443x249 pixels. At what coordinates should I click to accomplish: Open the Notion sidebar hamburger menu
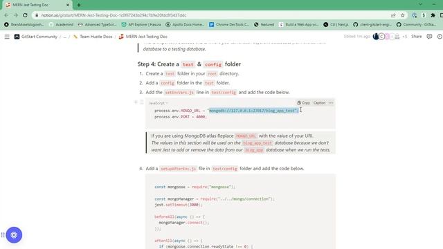[x=7, y=37]
